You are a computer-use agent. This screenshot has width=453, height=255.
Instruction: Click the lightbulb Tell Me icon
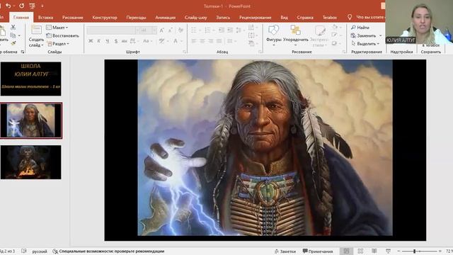(x=350, y=17)
